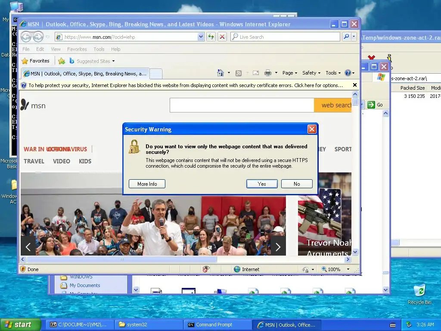This screenshot has width=441, height=331.
Task: Select My Documents in rear Explorer window
Action: click(80, 285)
